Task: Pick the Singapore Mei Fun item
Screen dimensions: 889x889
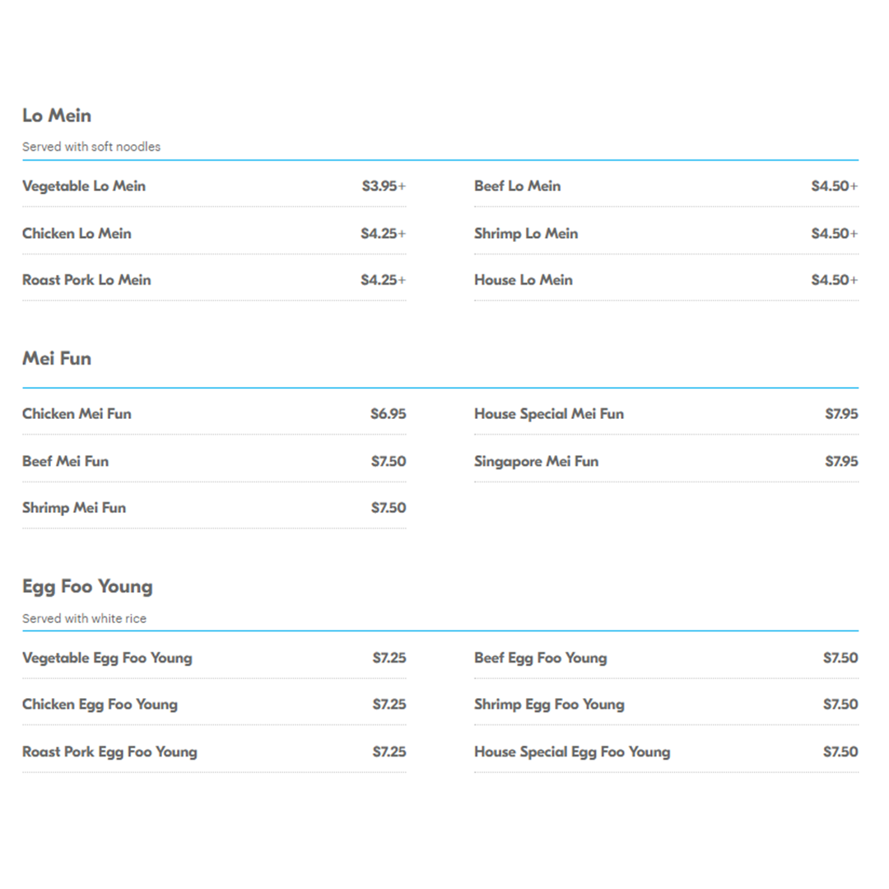Action: pos(537,462)
